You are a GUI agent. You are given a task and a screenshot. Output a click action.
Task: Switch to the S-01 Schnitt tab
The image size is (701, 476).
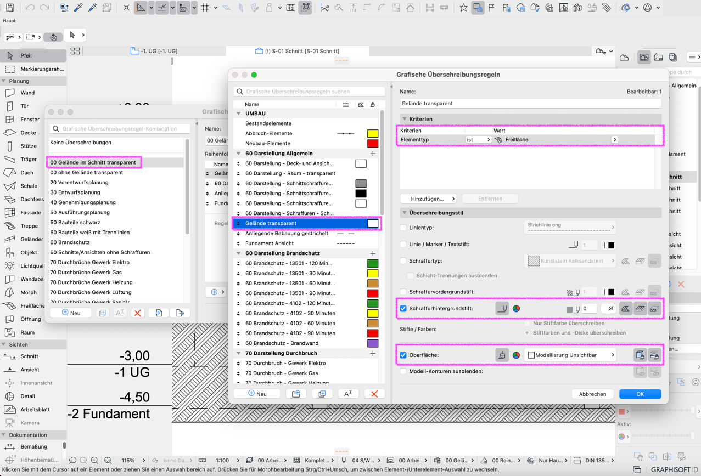point(297,51)
